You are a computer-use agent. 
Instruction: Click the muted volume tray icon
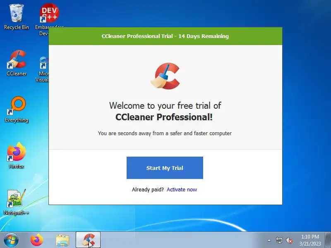click(x=289, y=240)
